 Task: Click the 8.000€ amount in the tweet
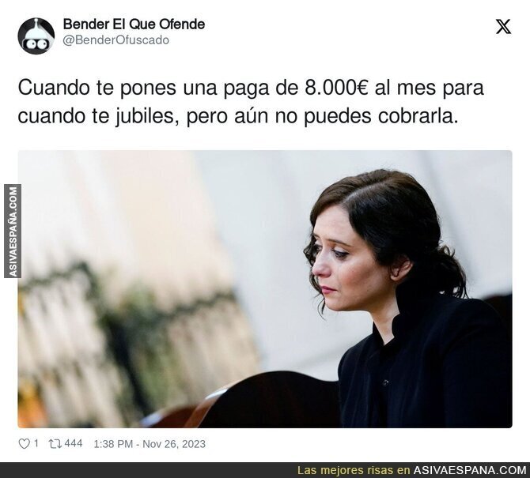[336, 88]
